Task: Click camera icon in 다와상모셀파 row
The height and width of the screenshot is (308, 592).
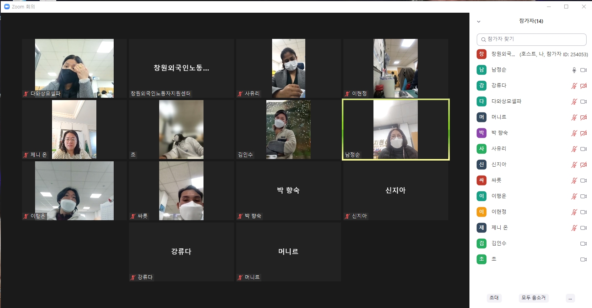Action: tap(584, 102)
